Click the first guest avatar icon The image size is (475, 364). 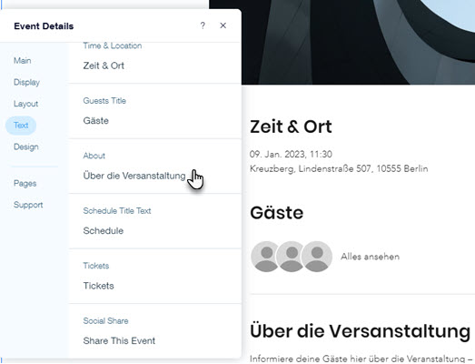tap(266, 257)
